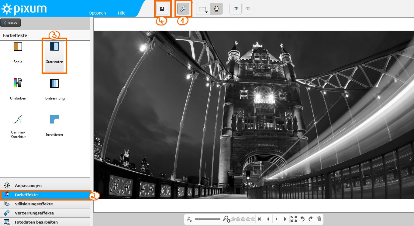
Task: Open the Hilfe menu
Action: point(122,13)
